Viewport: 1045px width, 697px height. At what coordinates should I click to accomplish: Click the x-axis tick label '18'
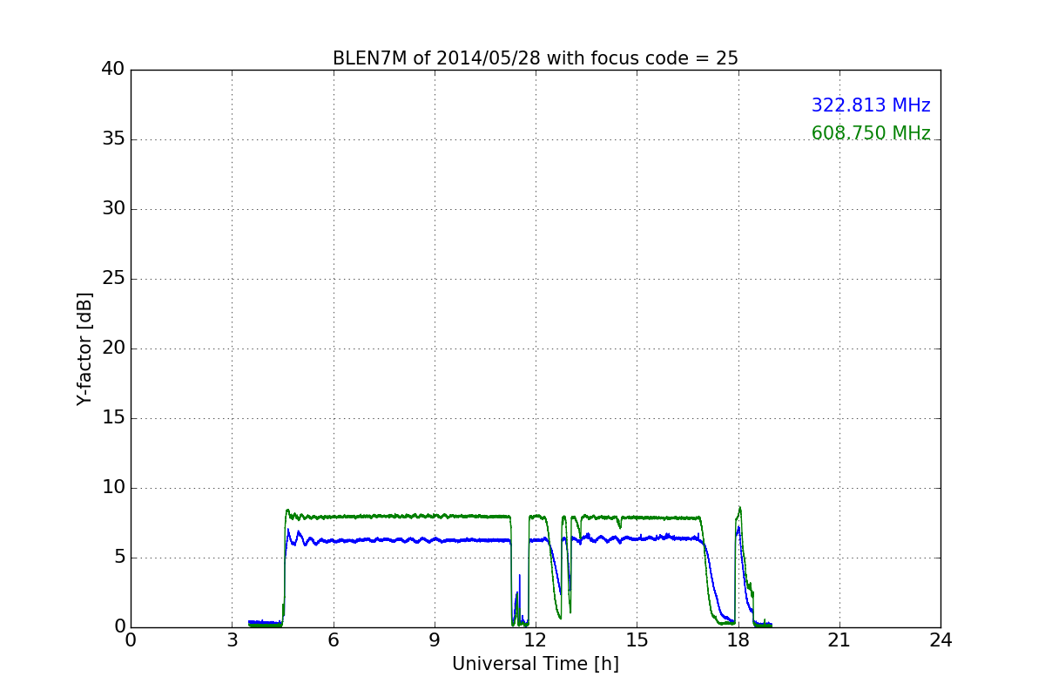(738, 640)
